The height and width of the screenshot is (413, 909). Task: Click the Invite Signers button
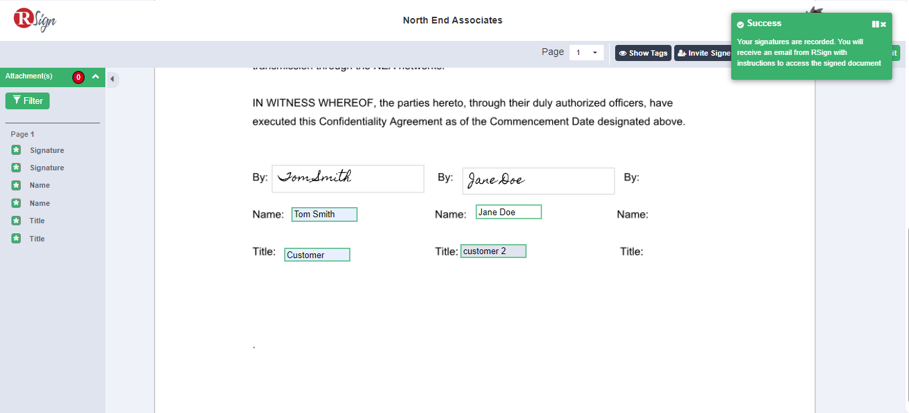pyautogui.click(x=703, y=52)
